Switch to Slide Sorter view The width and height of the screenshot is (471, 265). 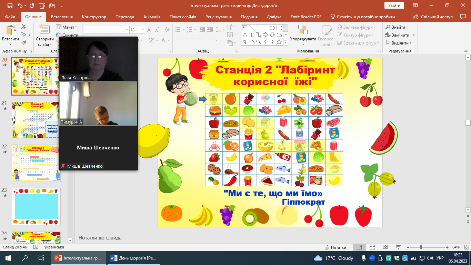click(372, 247)
